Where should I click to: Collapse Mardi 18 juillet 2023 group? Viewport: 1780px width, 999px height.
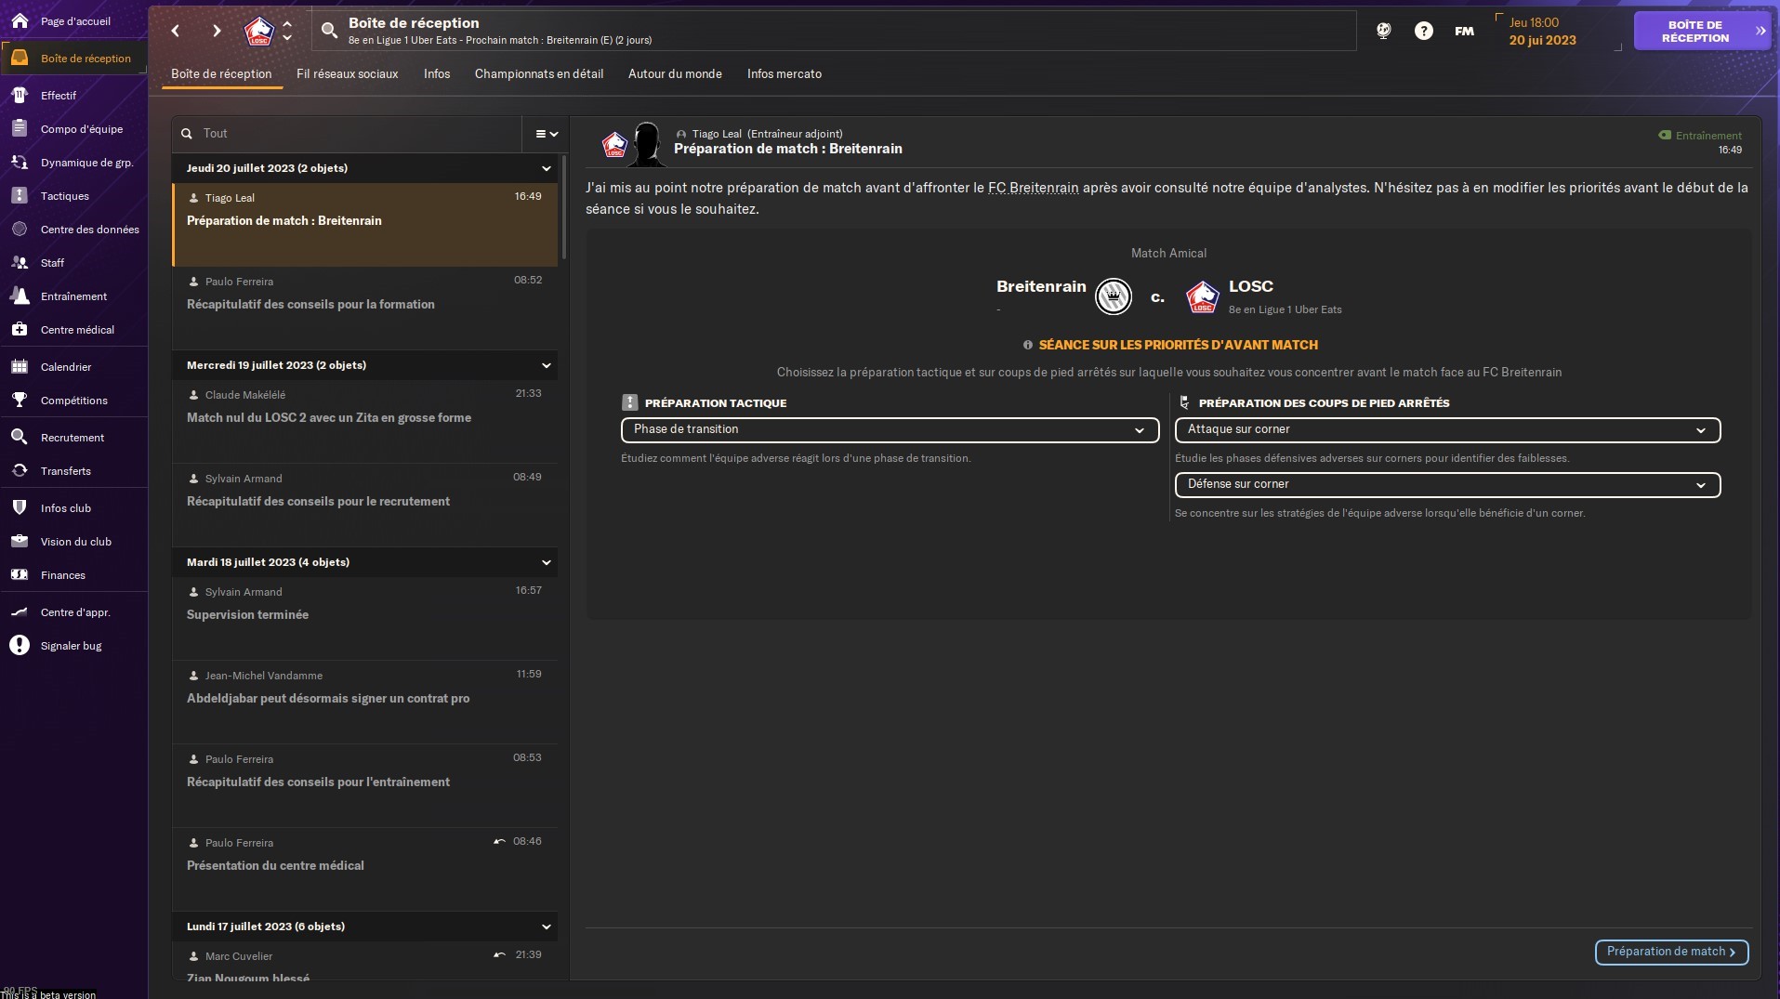tap(547, 562)
